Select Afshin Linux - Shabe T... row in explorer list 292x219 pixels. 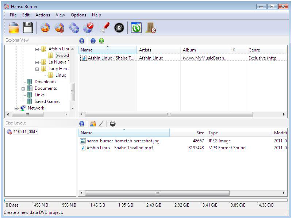click(x=184, y=58)
